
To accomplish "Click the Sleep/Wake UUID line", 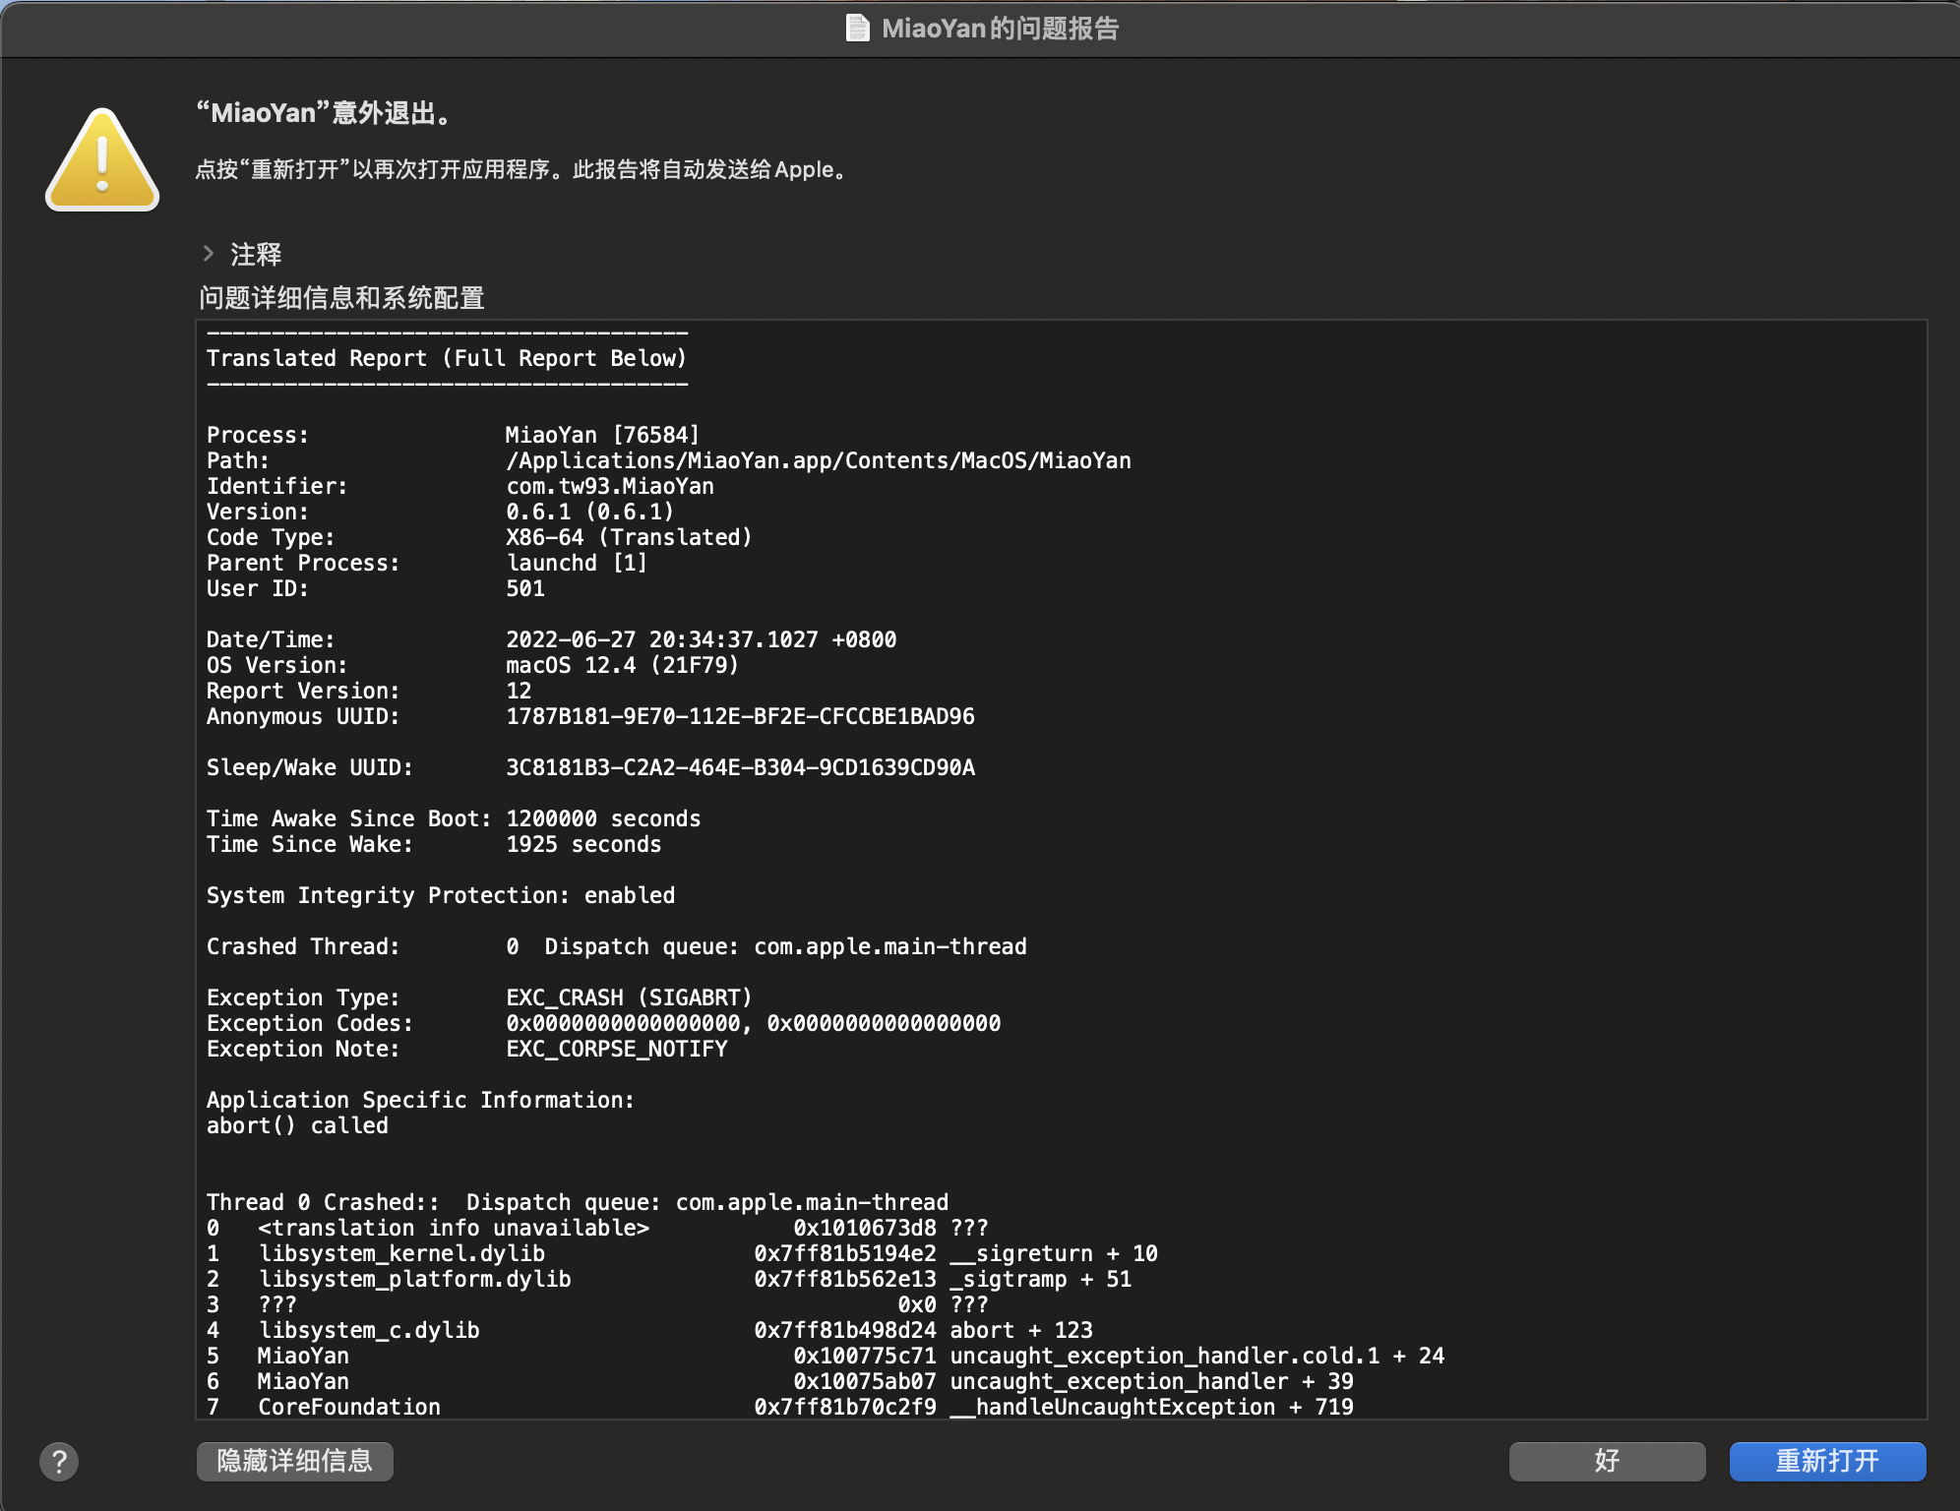I will (590, 767).
